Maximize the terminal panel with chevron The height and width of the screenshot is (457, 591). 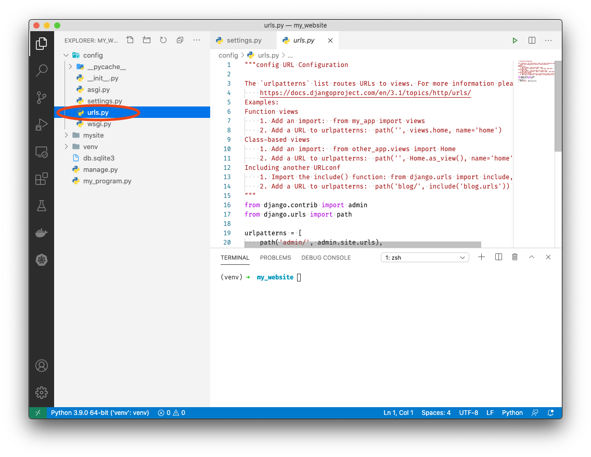532,257
